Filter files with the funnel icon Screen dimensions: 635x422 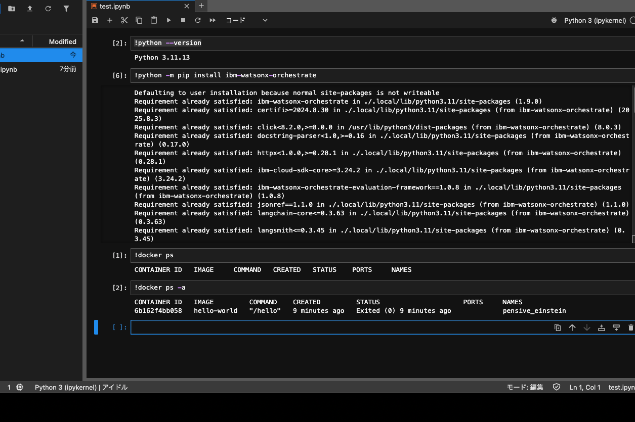click(66, 9)
